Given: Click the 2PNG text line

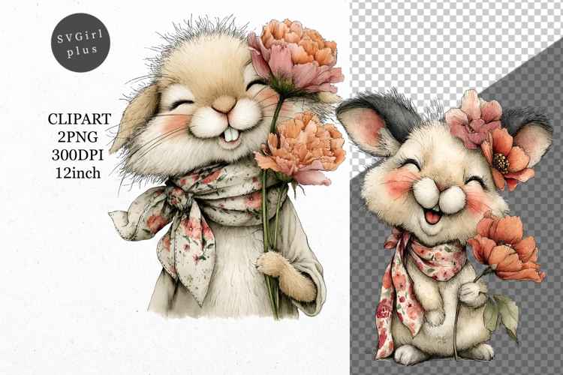Looking at the screenshot, I should 80,137.
